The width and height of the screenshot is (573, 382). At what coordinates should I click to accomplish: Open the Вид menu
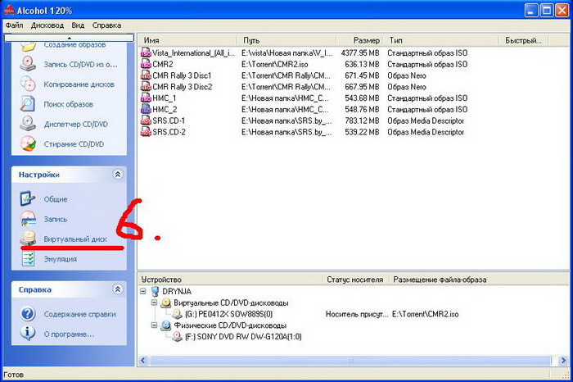coord(78,25)
